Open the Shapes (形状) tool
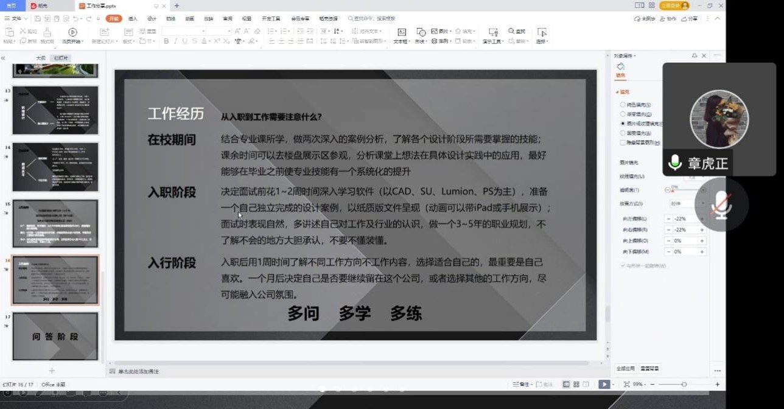784x409 pixels. (421, 35)
